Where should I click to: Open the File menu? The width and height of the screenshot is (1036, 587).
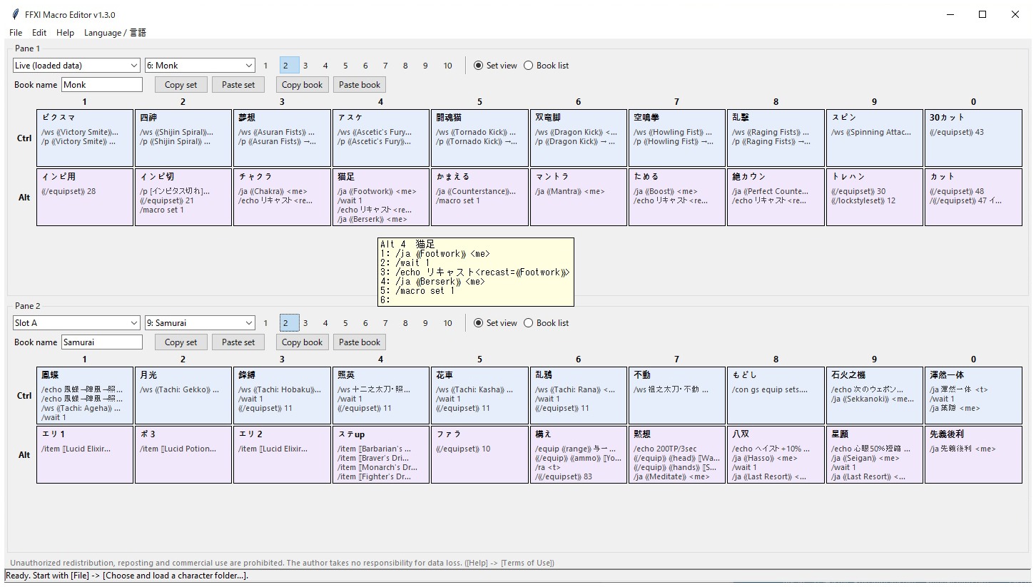click(16, 33)
